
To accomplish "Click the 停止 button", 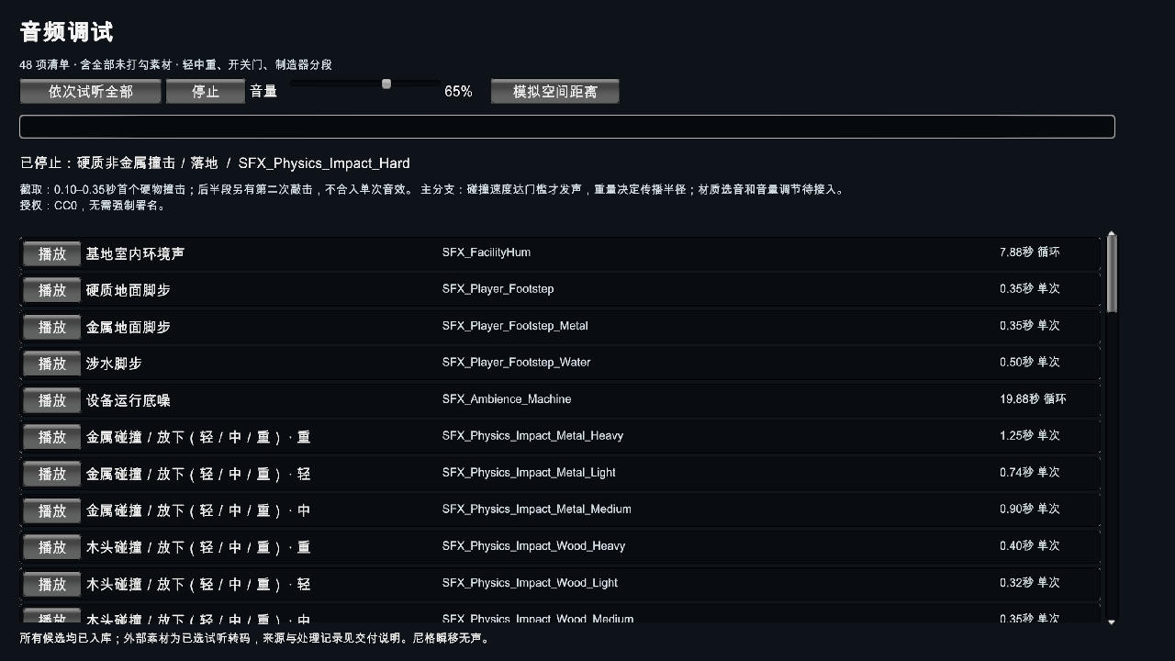I will coord(206,92).
